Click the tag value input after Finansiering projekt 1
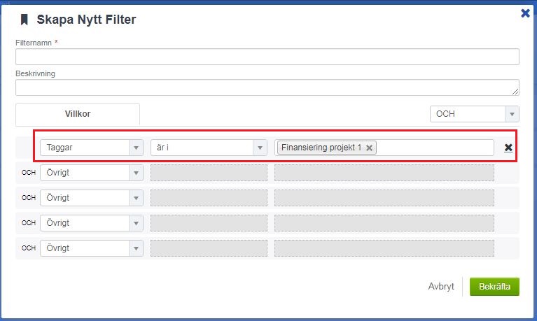 pyautogui.click(x=434, y=148)
